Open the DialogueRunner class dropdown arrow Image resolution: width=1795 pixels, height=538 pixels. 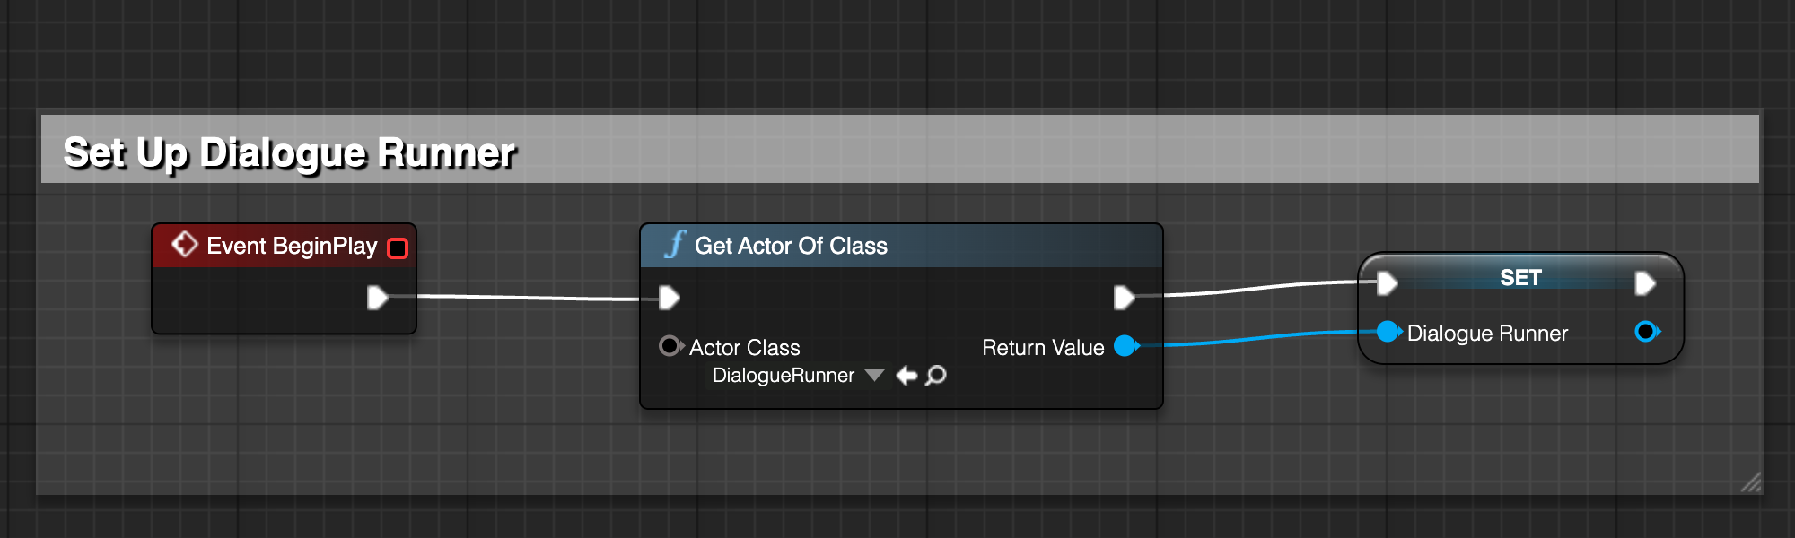coord(875,375)
